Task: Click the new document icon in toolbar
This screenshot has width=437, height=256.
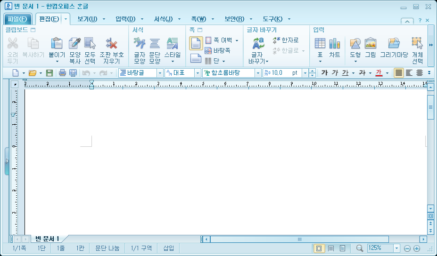Action: pyautogui.click(x=16, y=73)
